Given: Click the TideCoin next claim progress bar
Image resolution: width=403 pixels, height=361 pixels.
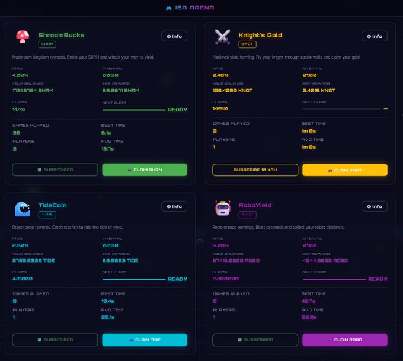Looking at the screenshot, I should point(134,279).
